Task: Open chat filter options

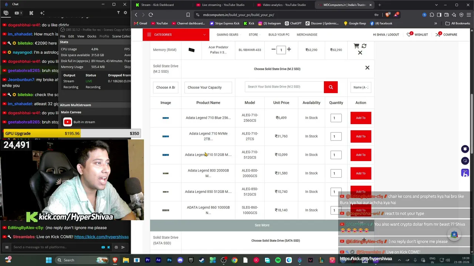Action: tap(118, 13)
